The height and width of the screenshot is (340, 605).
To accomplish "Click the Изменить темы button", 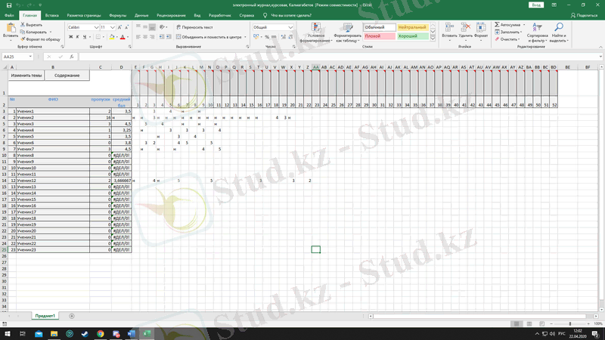I will coord(26,76).
